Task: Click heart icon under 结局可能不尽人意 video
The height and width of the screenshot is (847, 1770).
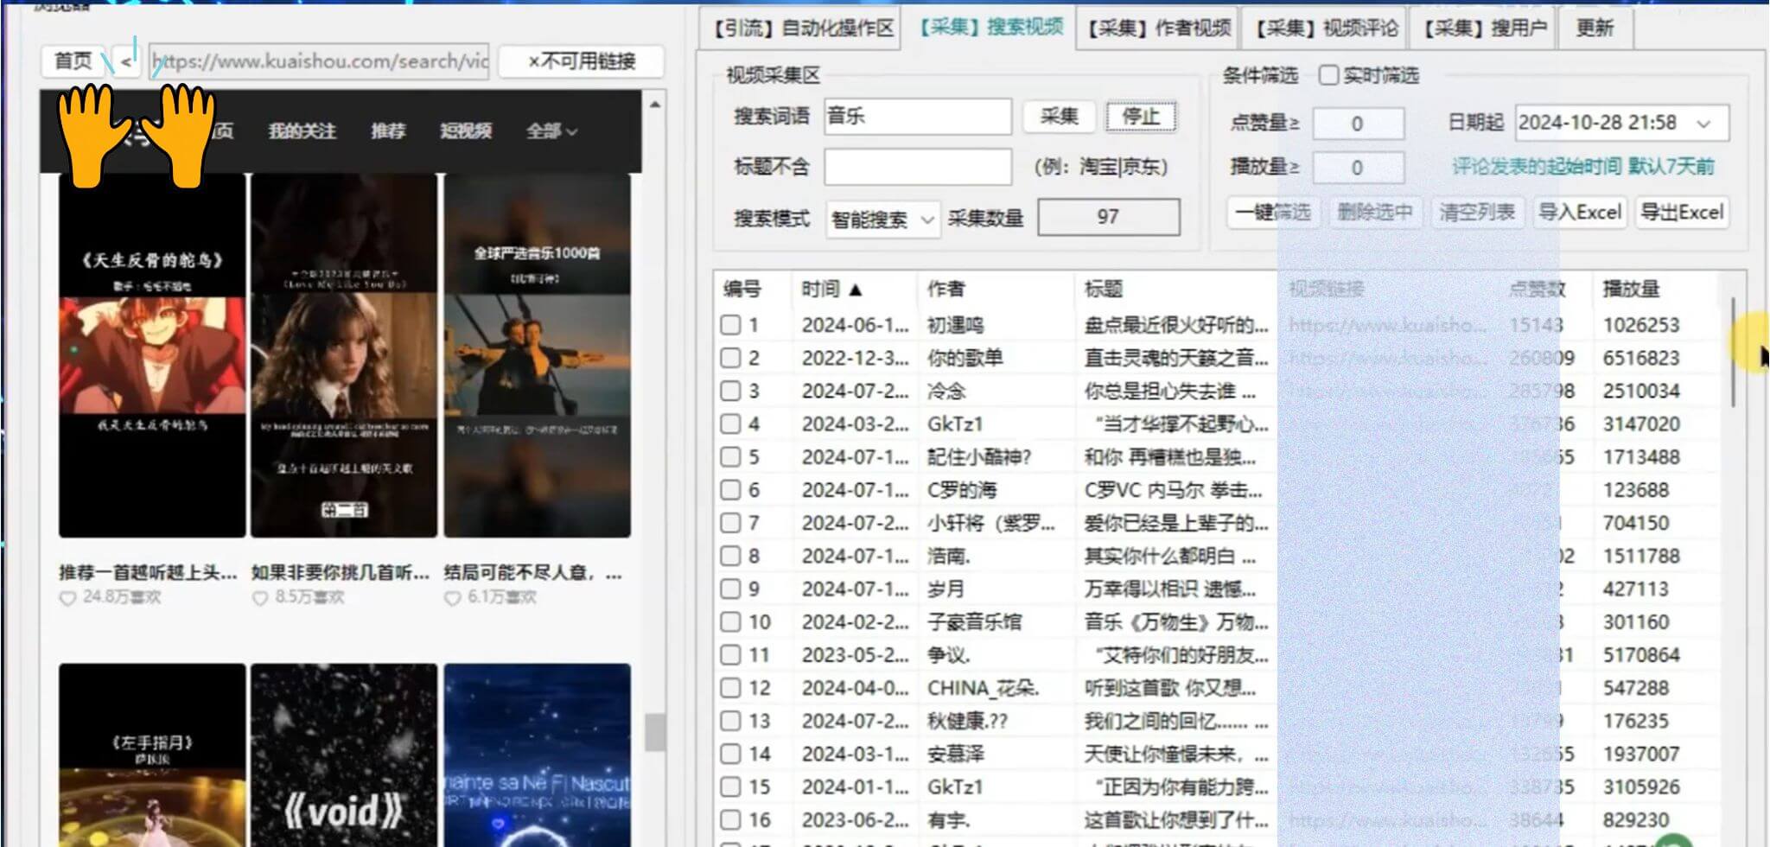Action: [451, 597]
